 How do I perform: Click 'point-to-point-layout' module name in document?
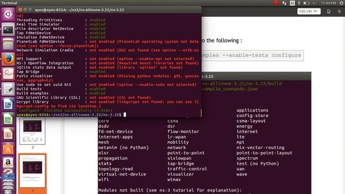coord(264,153)
